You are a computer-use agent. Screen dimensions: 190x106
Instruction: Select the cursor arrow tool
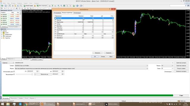tap(2, 8)
